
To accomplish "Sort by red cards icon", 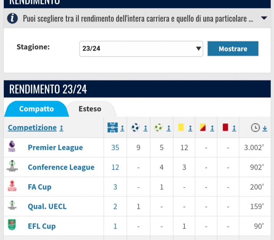I will 225,127.
